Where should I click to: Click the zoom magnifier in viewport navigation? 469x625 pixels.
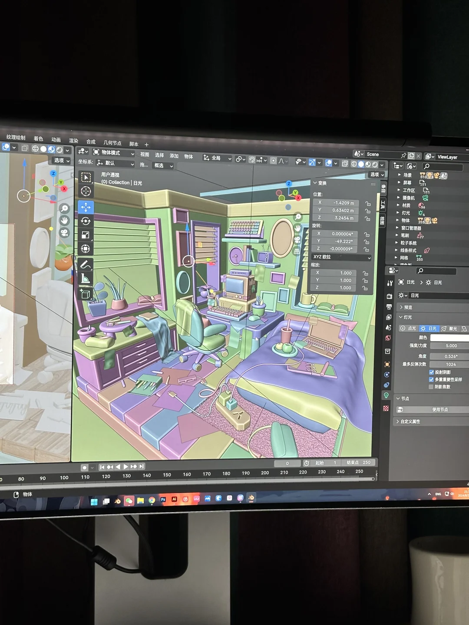tap(298, 217)
